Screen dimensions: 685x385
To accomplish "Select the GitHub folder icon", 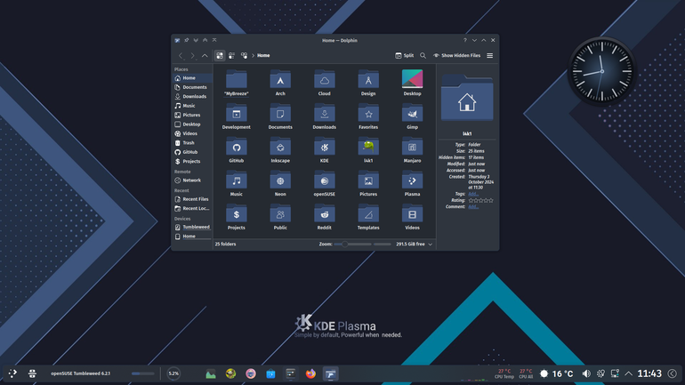I will 237,148.
